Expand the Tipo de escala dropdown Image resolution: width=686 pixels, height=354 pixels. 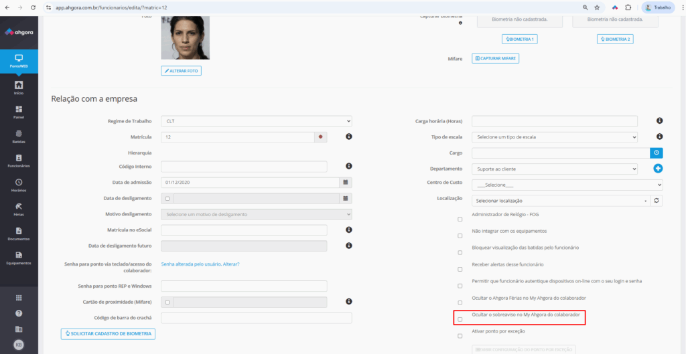tap(554, 137)
